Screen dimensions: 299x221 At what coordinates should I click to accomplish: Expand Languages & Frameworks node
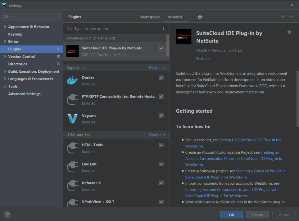5,79
